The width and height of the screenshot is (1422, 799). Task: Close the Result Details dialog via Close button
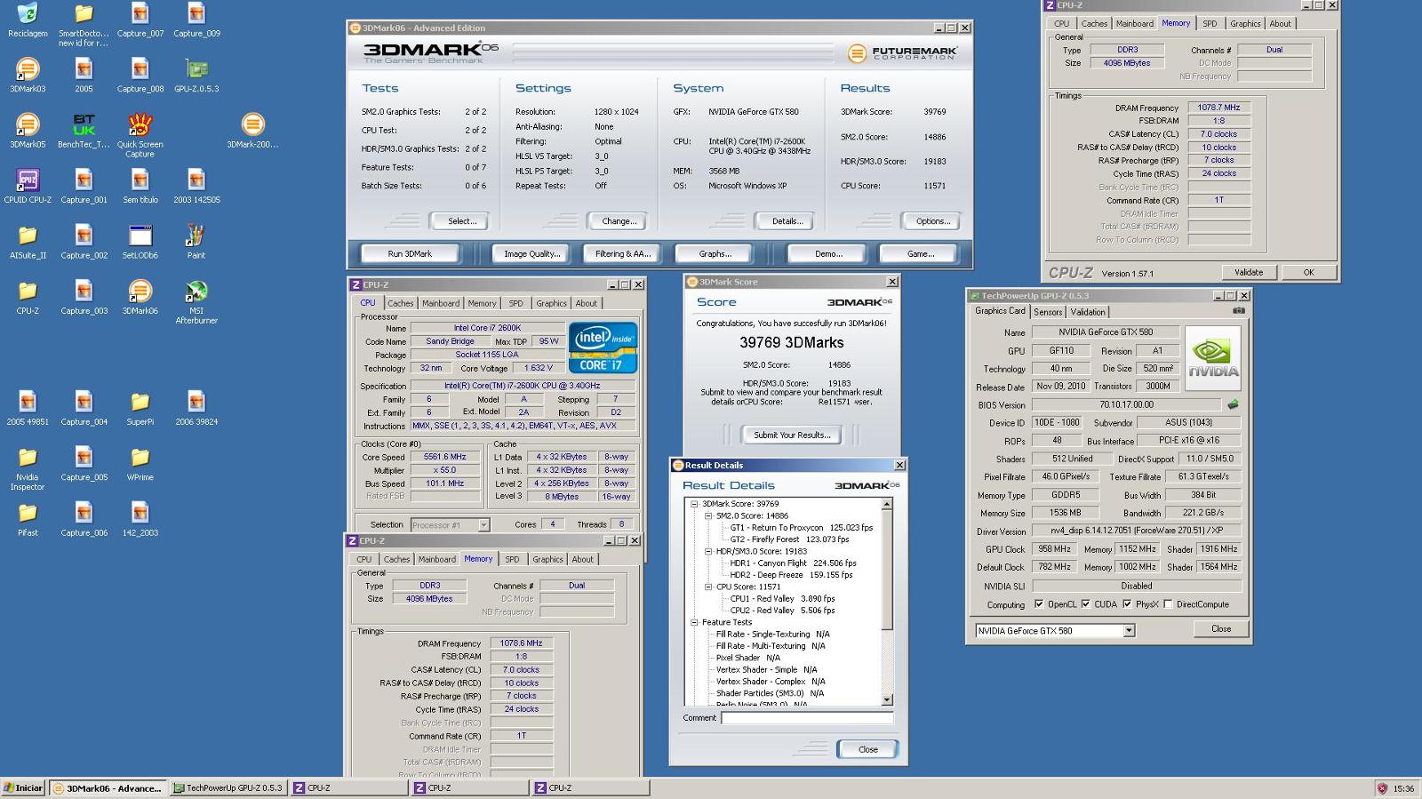(x=867, y=749)
